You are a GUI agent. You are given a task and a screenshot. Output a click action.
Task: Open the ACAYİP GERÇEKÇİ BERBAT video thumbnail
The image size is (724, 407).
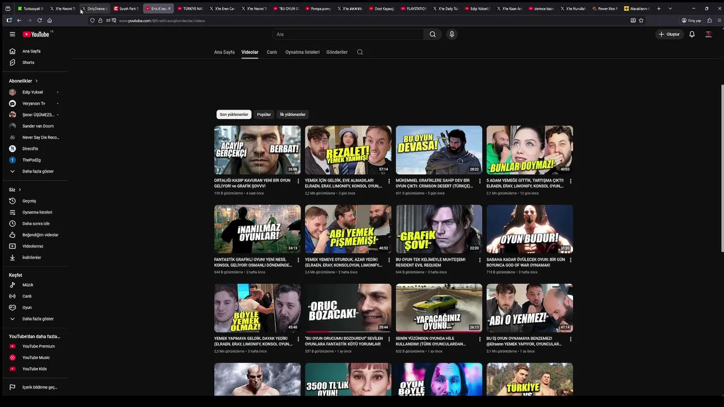point(257,150)
